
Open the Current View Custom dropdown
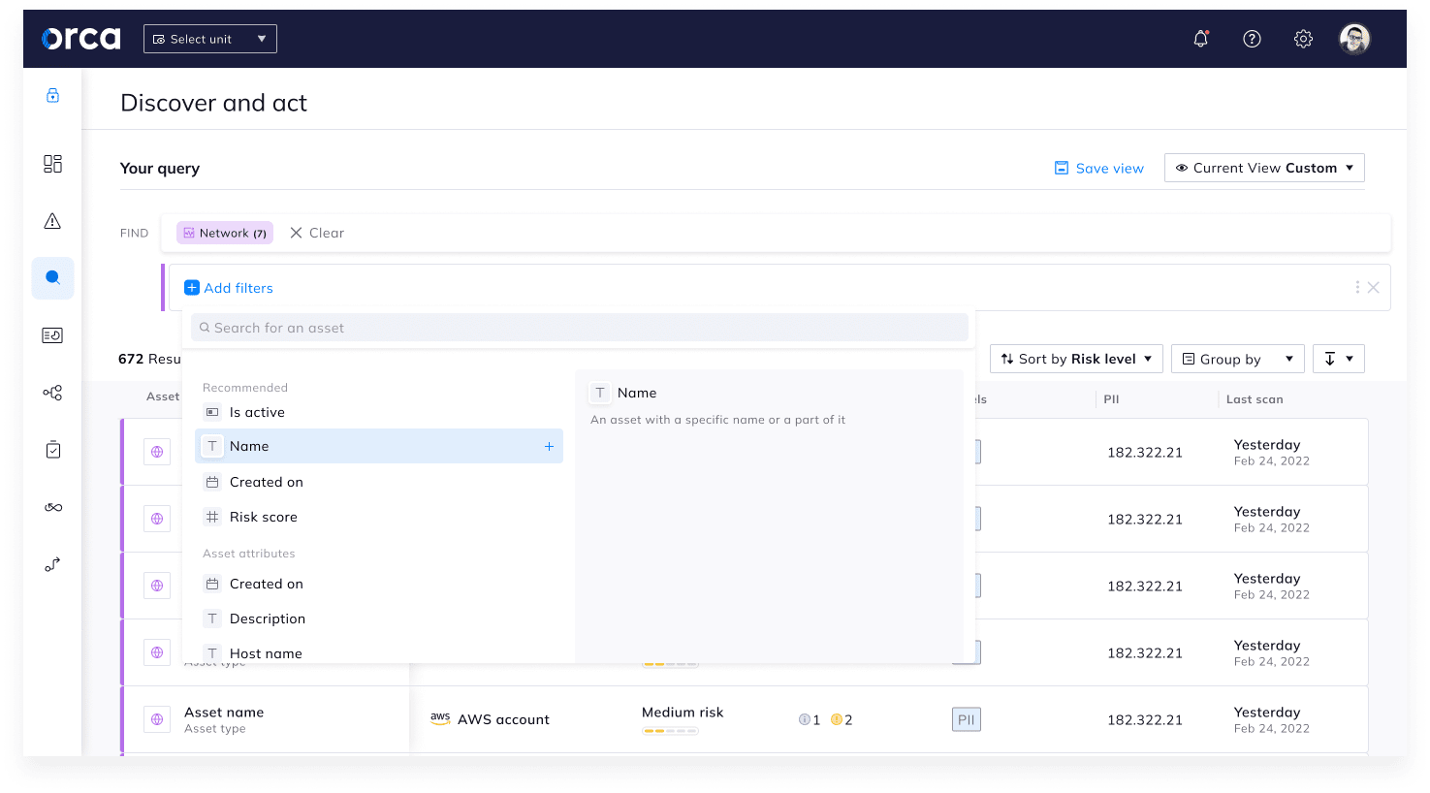tap(1264, 168)
